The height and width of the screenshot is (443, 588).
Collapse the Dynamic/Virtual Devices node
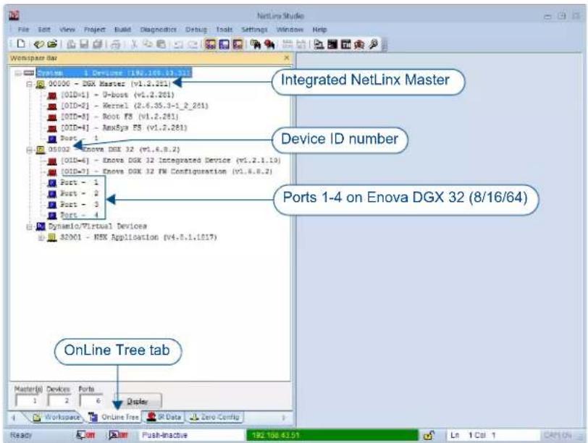click(29, 227)
